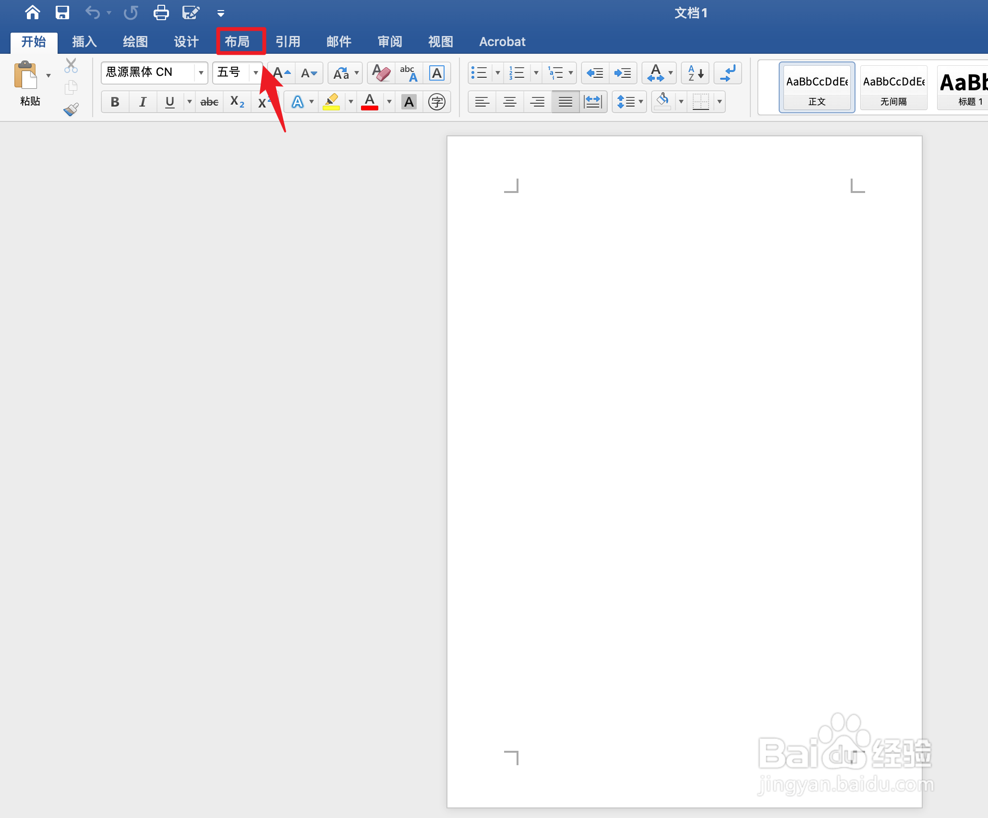Apply the red font color swatch
This screenshot has height=818, width=988.
coord(369,102)
